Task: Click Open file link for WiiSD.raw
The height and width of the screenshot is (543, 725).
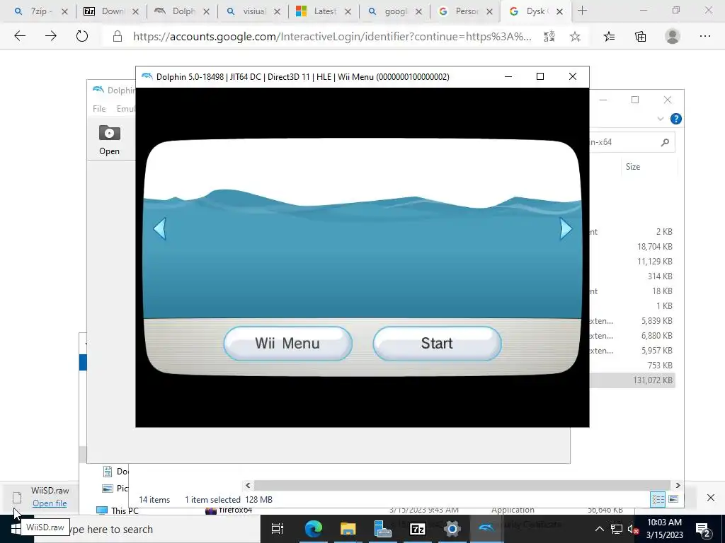Action: coord(50,503)
